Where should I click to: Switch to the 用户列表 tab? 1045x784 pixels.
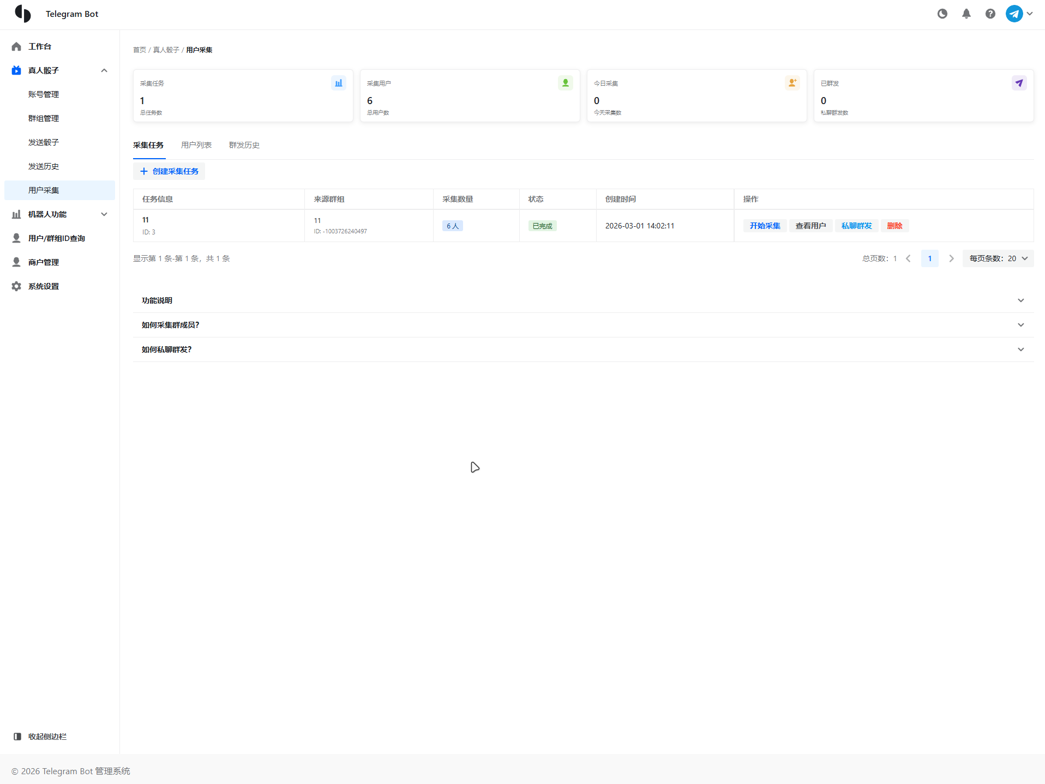[x=196, y=145]
